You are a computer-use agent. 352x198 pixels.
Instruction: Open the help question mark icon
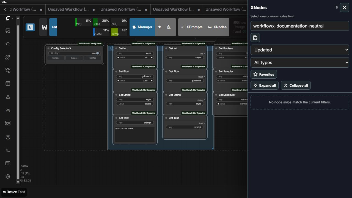pyautogui.click(x=8, y=137)
